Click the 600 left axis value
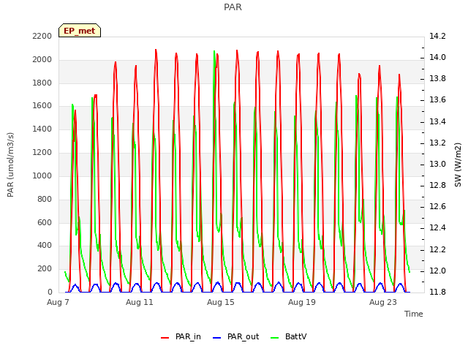The width and height of the screenshot is (468, 351). 45,222
